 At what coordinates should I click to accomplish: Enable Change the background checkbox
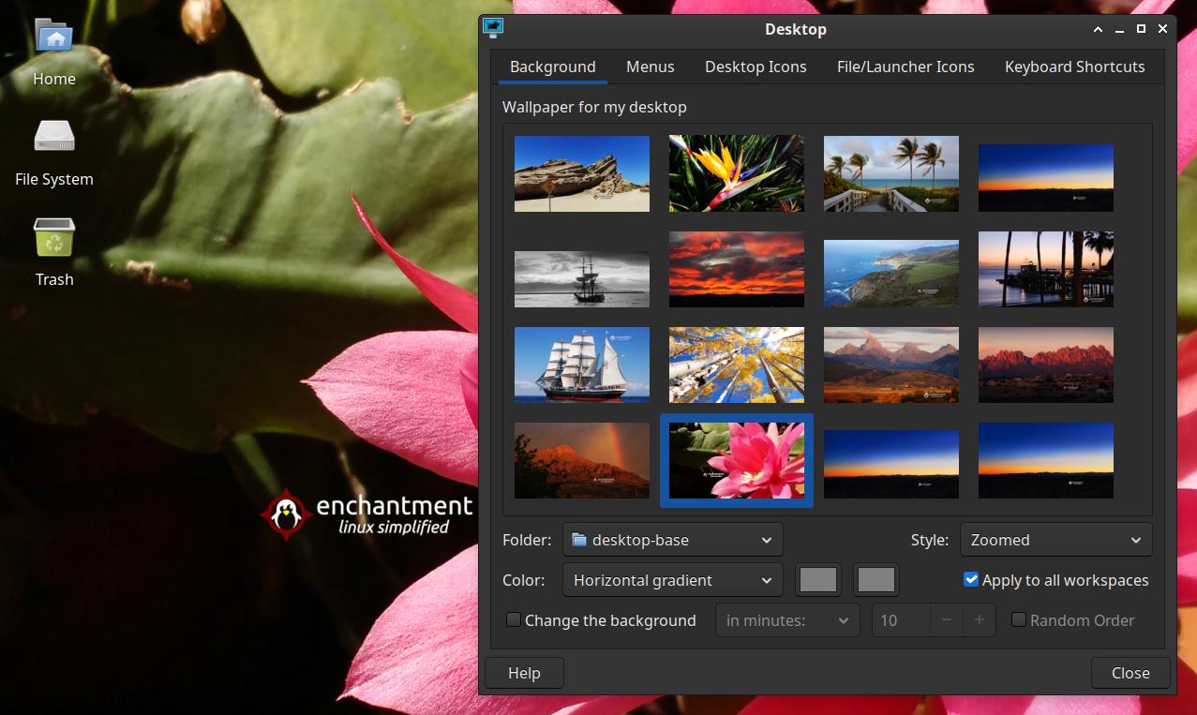click(514, 619)
